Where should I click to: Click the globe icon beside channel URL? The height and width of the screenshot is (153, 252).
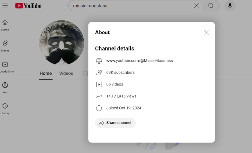[x=99, y=61]
